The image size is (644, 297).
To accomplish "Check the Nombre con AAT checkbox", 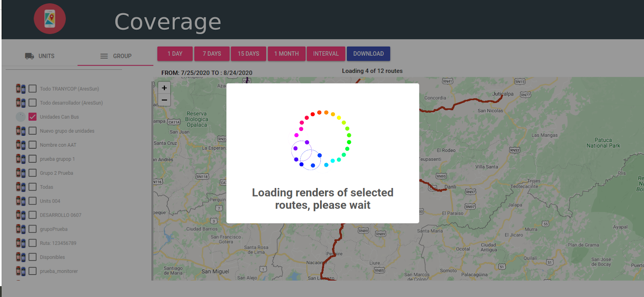I will pos(33,145).
